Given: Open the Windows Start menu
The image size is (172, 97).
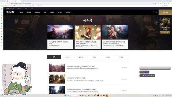Looking at the screenshot, I should coord(65,95).
